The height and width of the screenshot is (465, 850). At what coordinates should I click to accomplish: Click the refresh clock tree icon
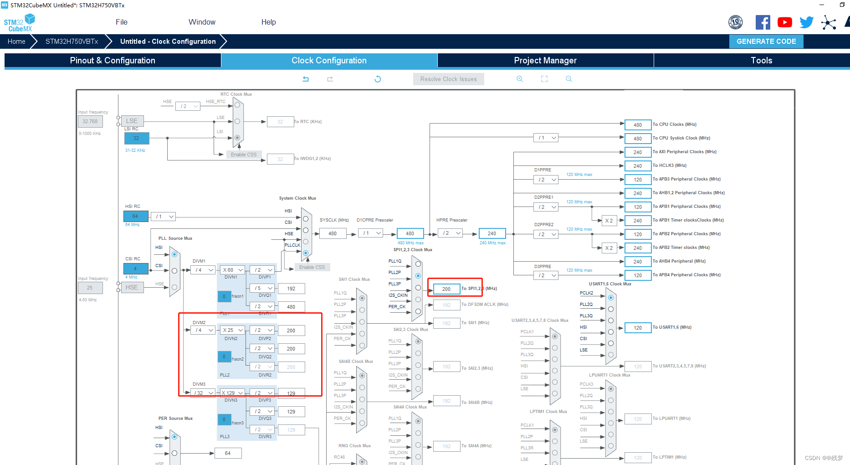pyautogui.click(x=378, y=79)
